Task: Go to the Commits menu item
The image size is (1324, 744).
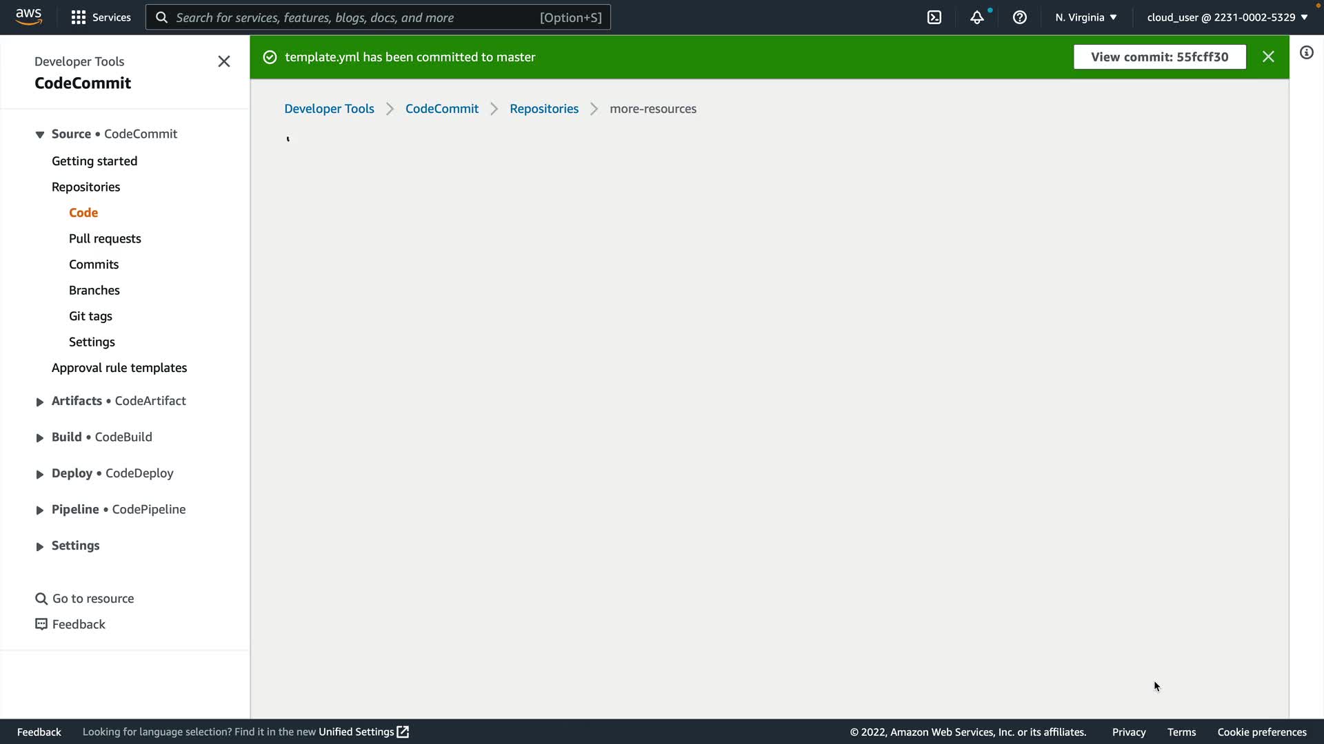Action: pos(94,265)
